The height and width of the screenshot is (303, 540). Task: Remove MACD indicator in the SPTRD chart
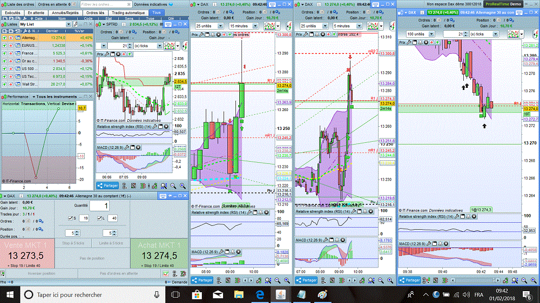click(138, 147)
